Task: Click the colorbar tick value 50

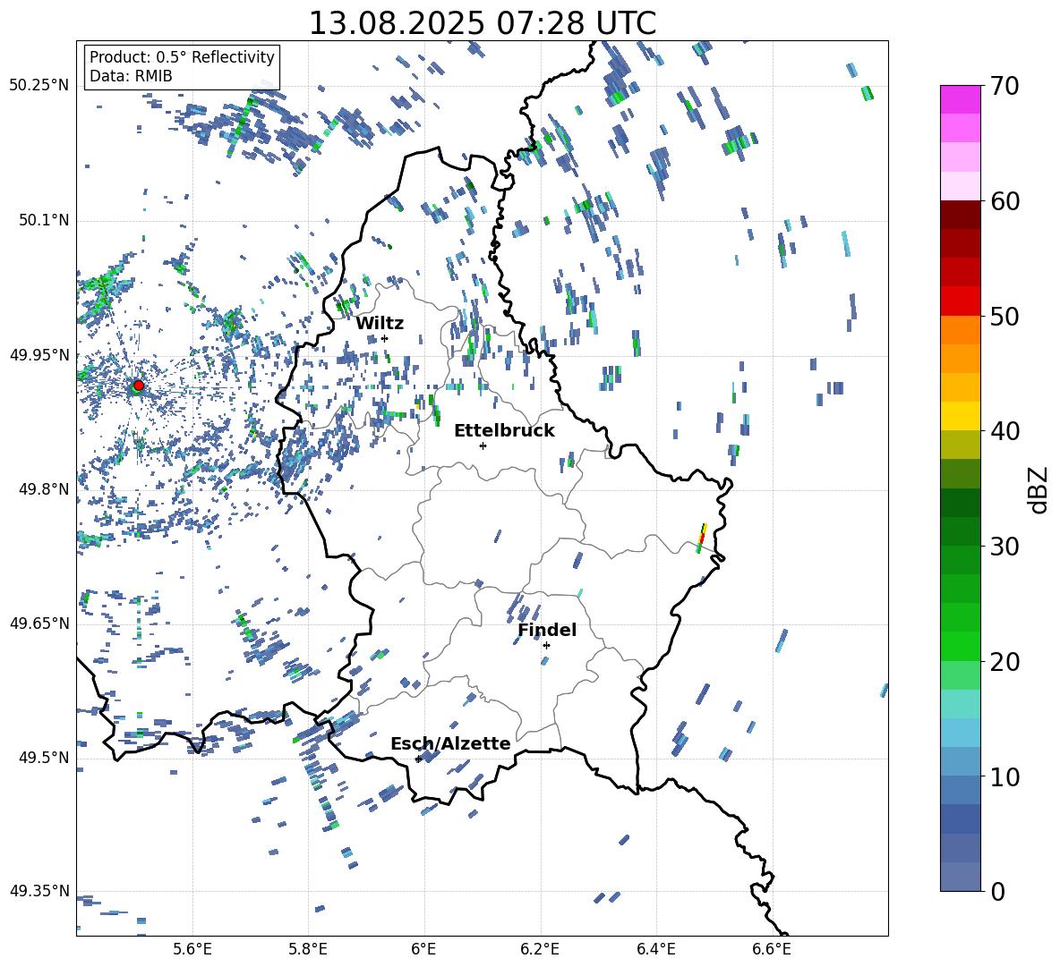Action: point(1004,316)
